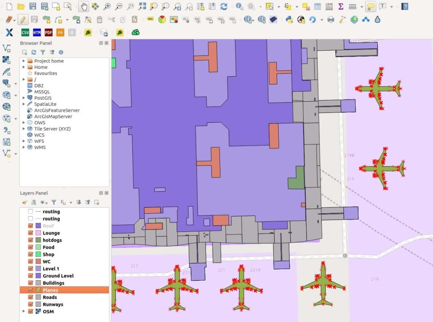Screen dimensions: 433x322
Task: Expand the OSM layer entry
Action: pyautogui.click(x=24, y=311)
